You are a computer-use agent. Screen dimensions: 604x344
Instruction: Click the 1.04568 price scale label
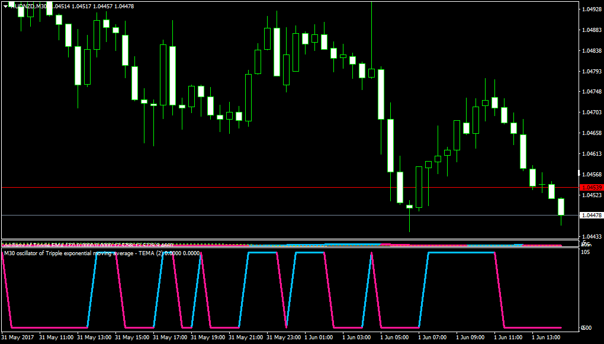[592, 174]
